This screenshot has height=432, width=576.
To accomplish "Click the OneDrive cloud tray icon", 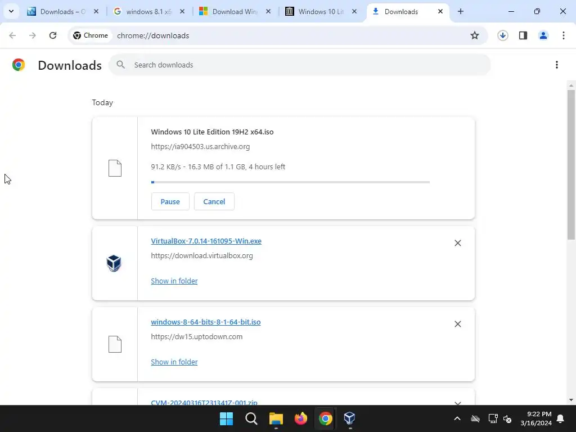I will [x=475, y=418].
